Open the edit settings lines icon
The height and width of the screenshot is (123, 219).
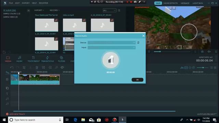tap(24, 68)
